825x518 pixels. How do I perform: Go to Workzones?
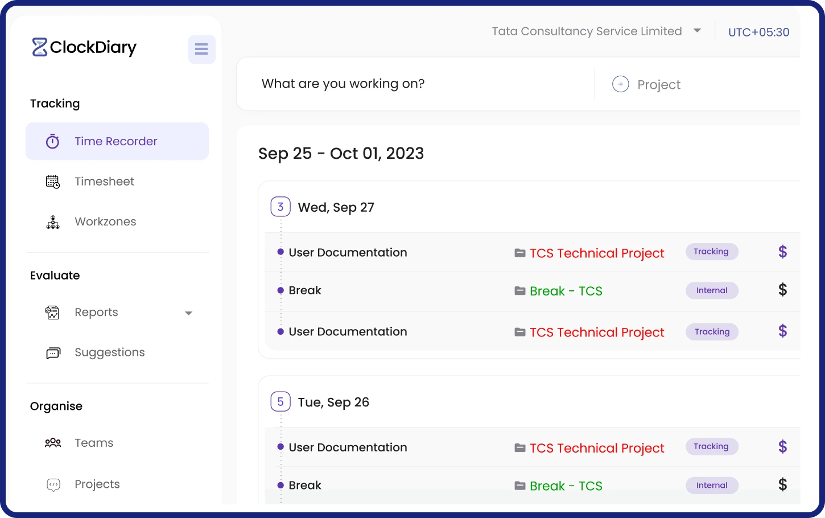coord(105,222)
